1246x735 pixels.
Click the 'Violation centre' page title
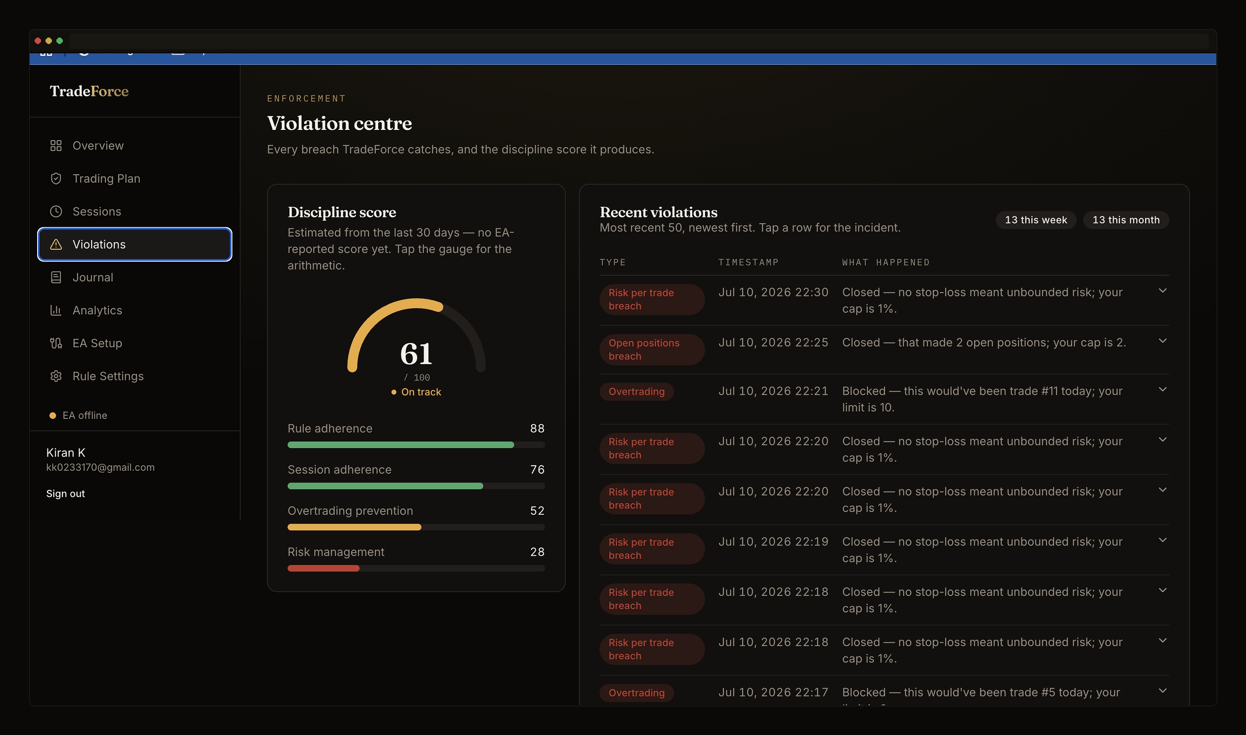click(339, 123)
